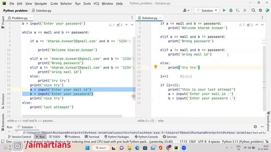Open the Edit menu
Screen dimensions: 271x152
pos(19,3)
